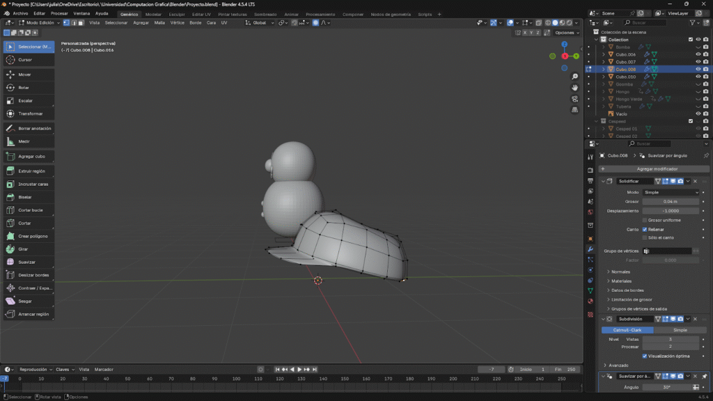Open the Malla menu
This screenshot has height=401, width=713.
click(x=159, y=23)
